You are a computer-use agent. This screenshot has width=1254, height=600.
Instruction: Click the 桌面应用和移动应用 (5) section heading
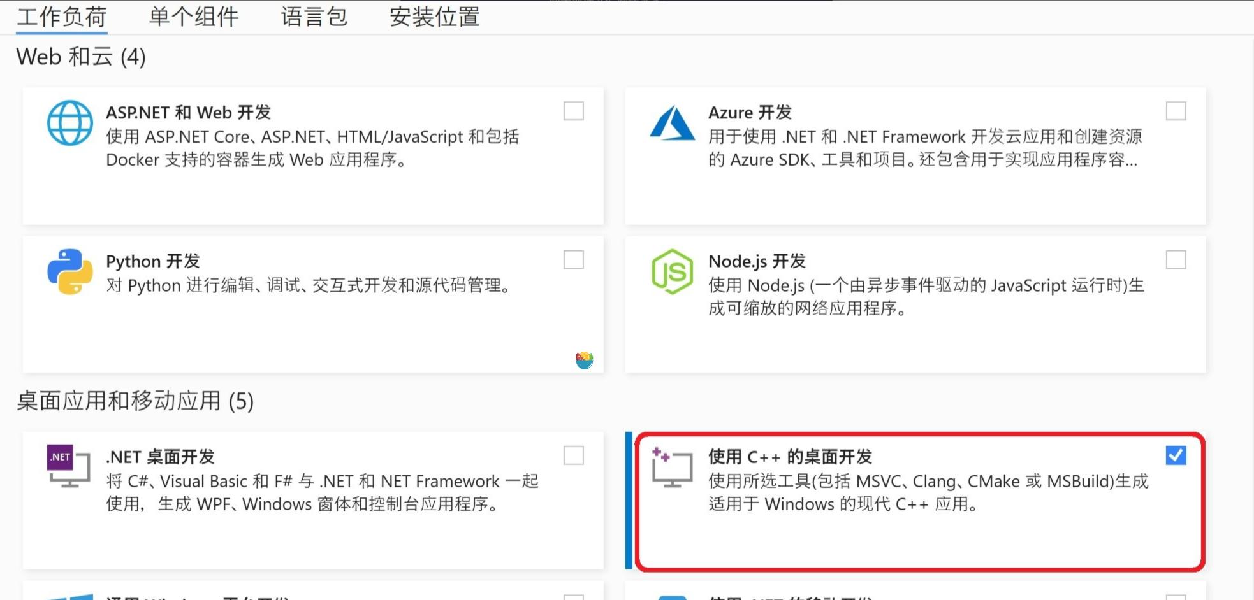(x=135, y=401)
